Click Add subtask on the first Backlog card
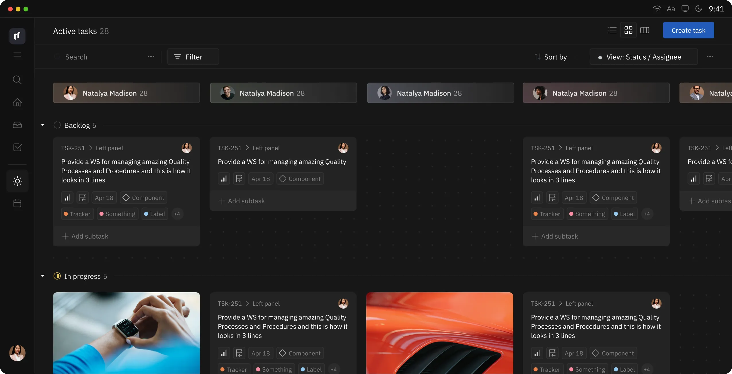The image size is (732, 374). click(85, 236)
